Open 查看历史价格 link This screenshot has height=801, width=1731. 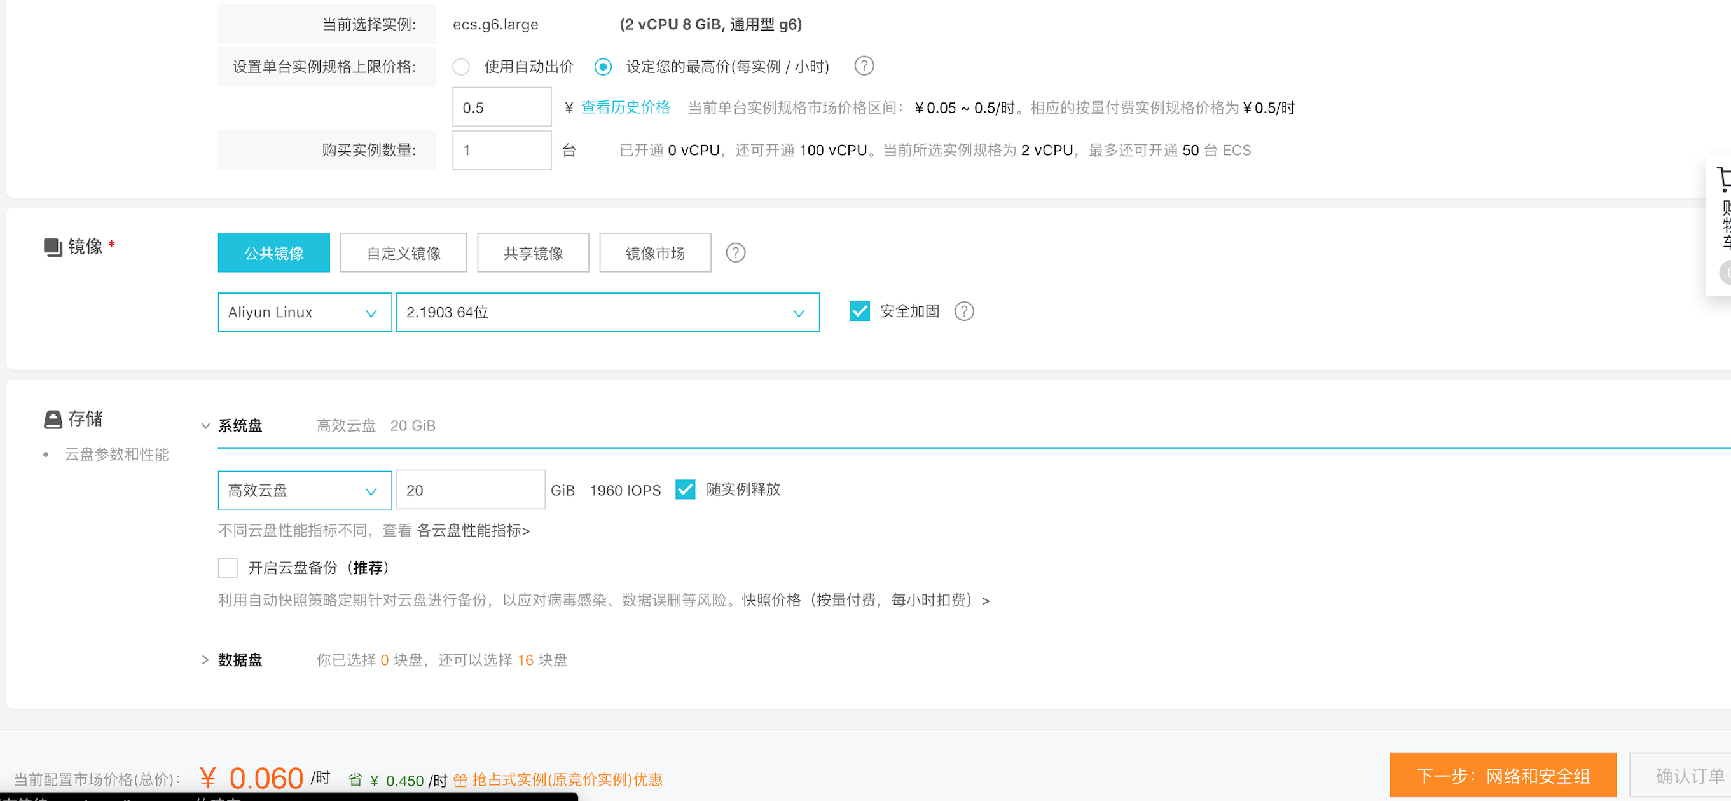click(x=625, y=107)
